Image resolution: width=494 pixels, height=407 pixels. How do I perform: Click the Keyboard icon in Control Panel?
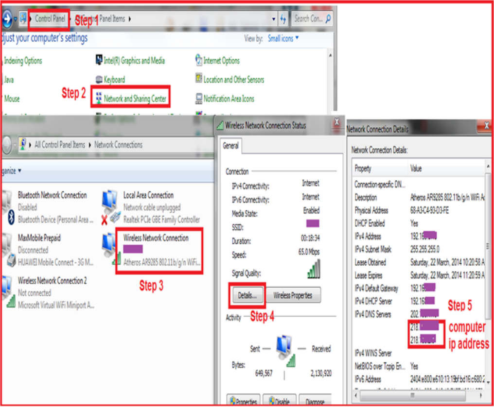pos(99,80)
